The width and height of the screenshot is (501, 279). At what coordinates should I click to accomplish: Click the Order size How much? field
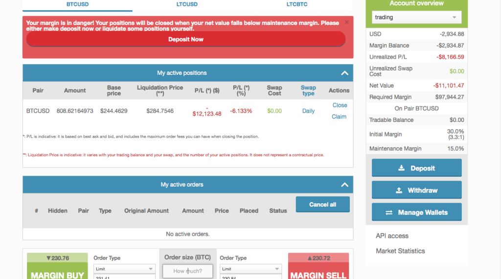click(187, 271)
